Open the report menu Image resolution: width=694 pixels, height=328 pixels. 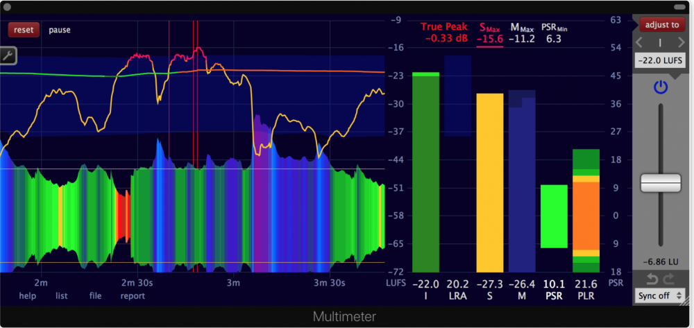point(133,296)
